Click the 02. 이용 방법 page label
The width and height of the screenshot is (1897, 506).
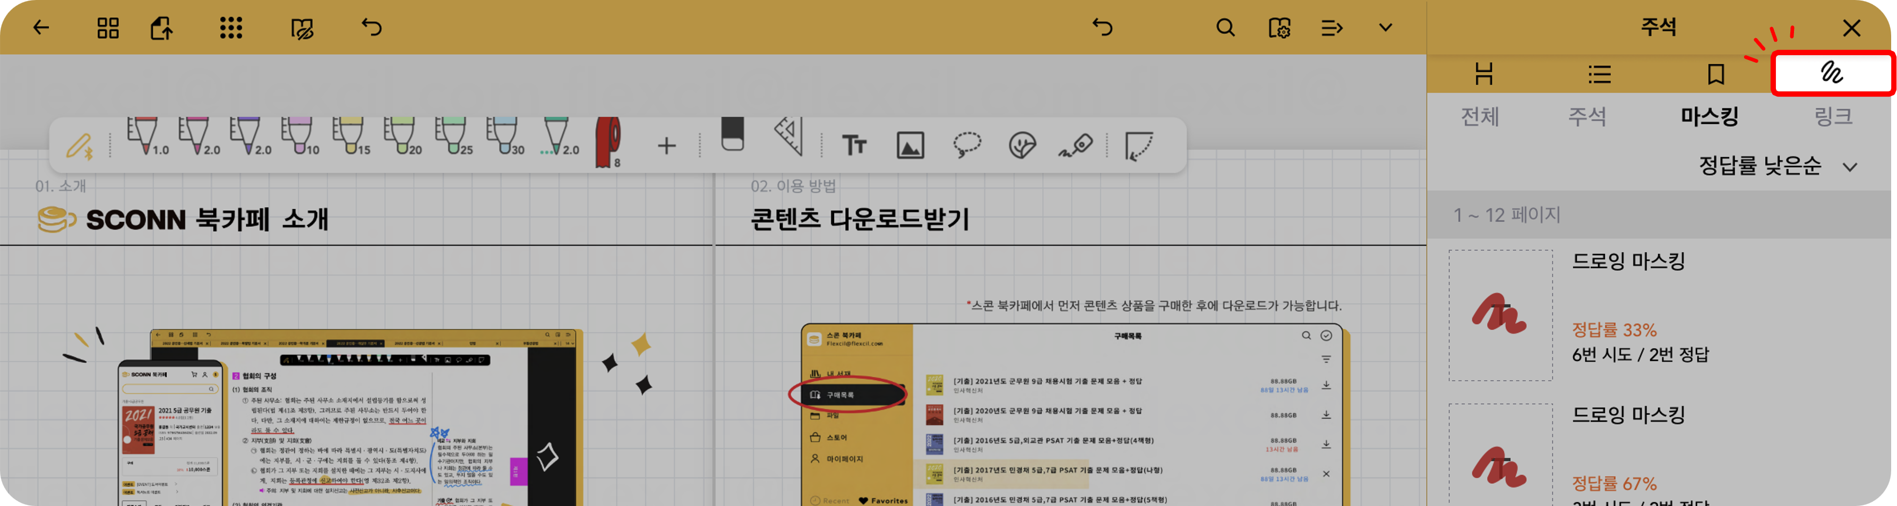point(793,186)
